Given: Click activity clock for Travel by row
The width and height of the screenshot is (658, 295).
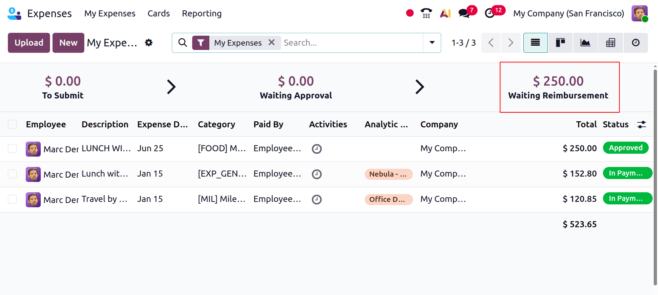Looking at the screenshot, I should point(317,199).
